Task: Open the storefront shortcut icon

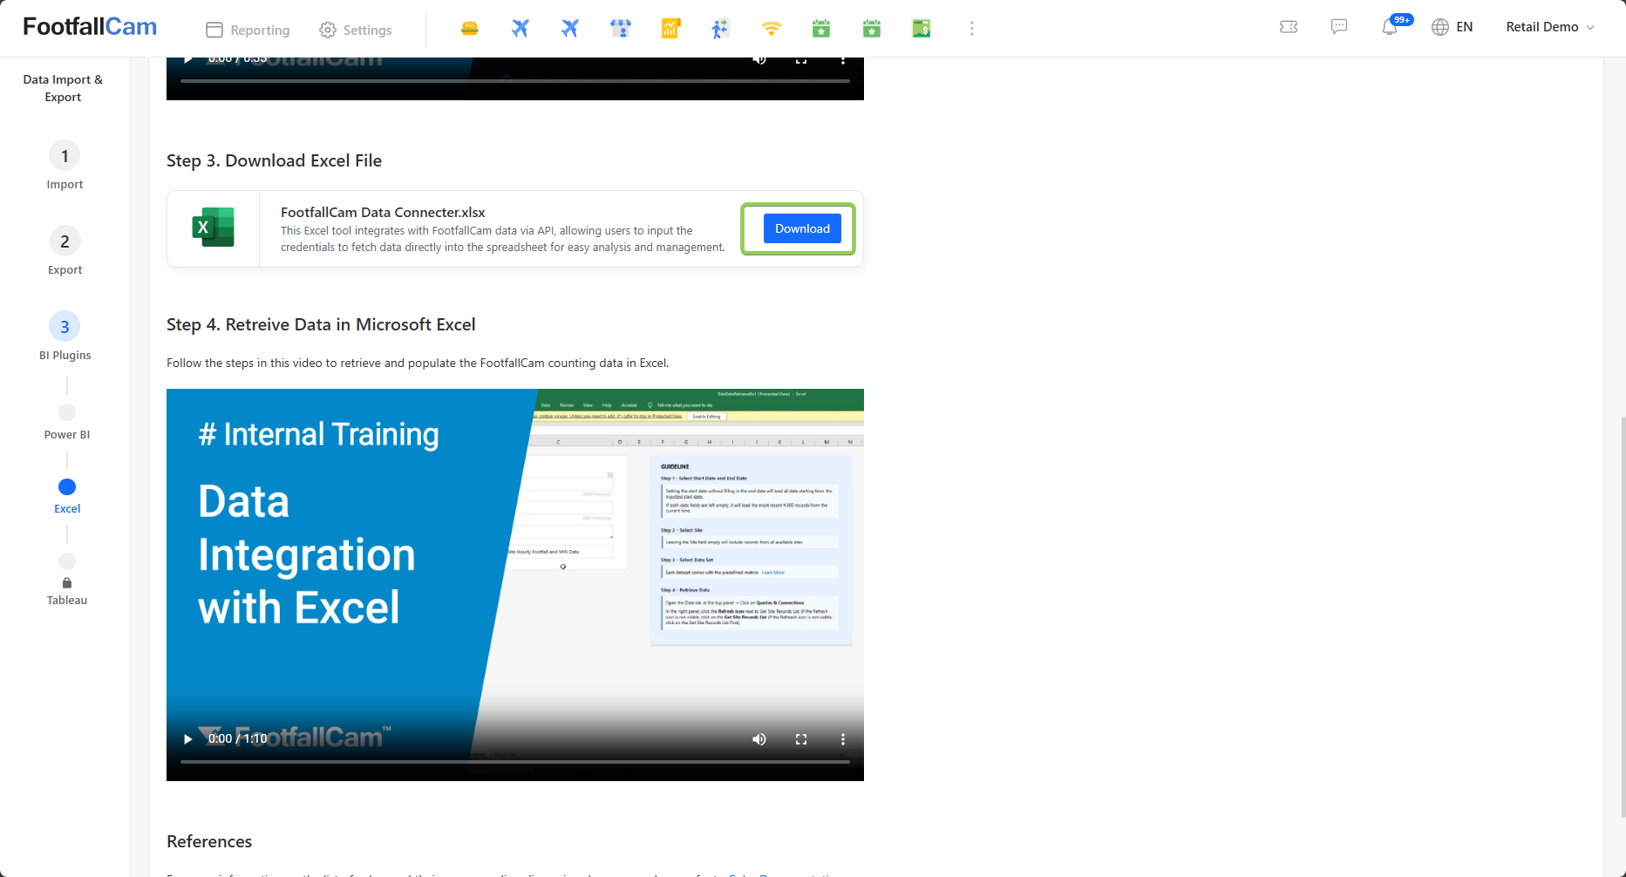Action: click(621, 29)
